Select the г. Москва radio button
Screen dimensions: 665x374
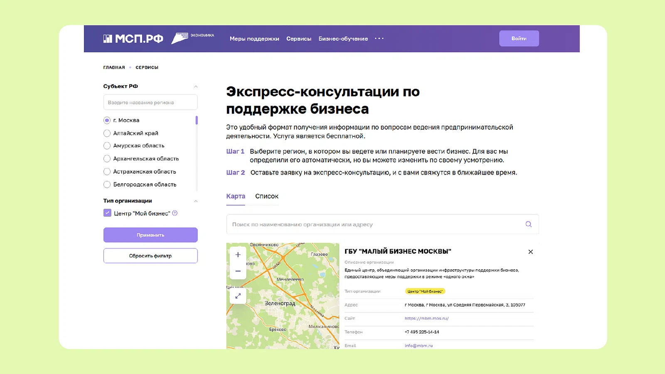107,120
